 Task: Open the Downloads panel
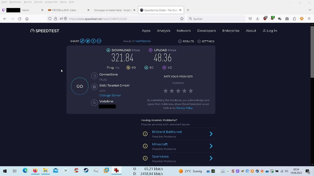click(x=257, y=19)
